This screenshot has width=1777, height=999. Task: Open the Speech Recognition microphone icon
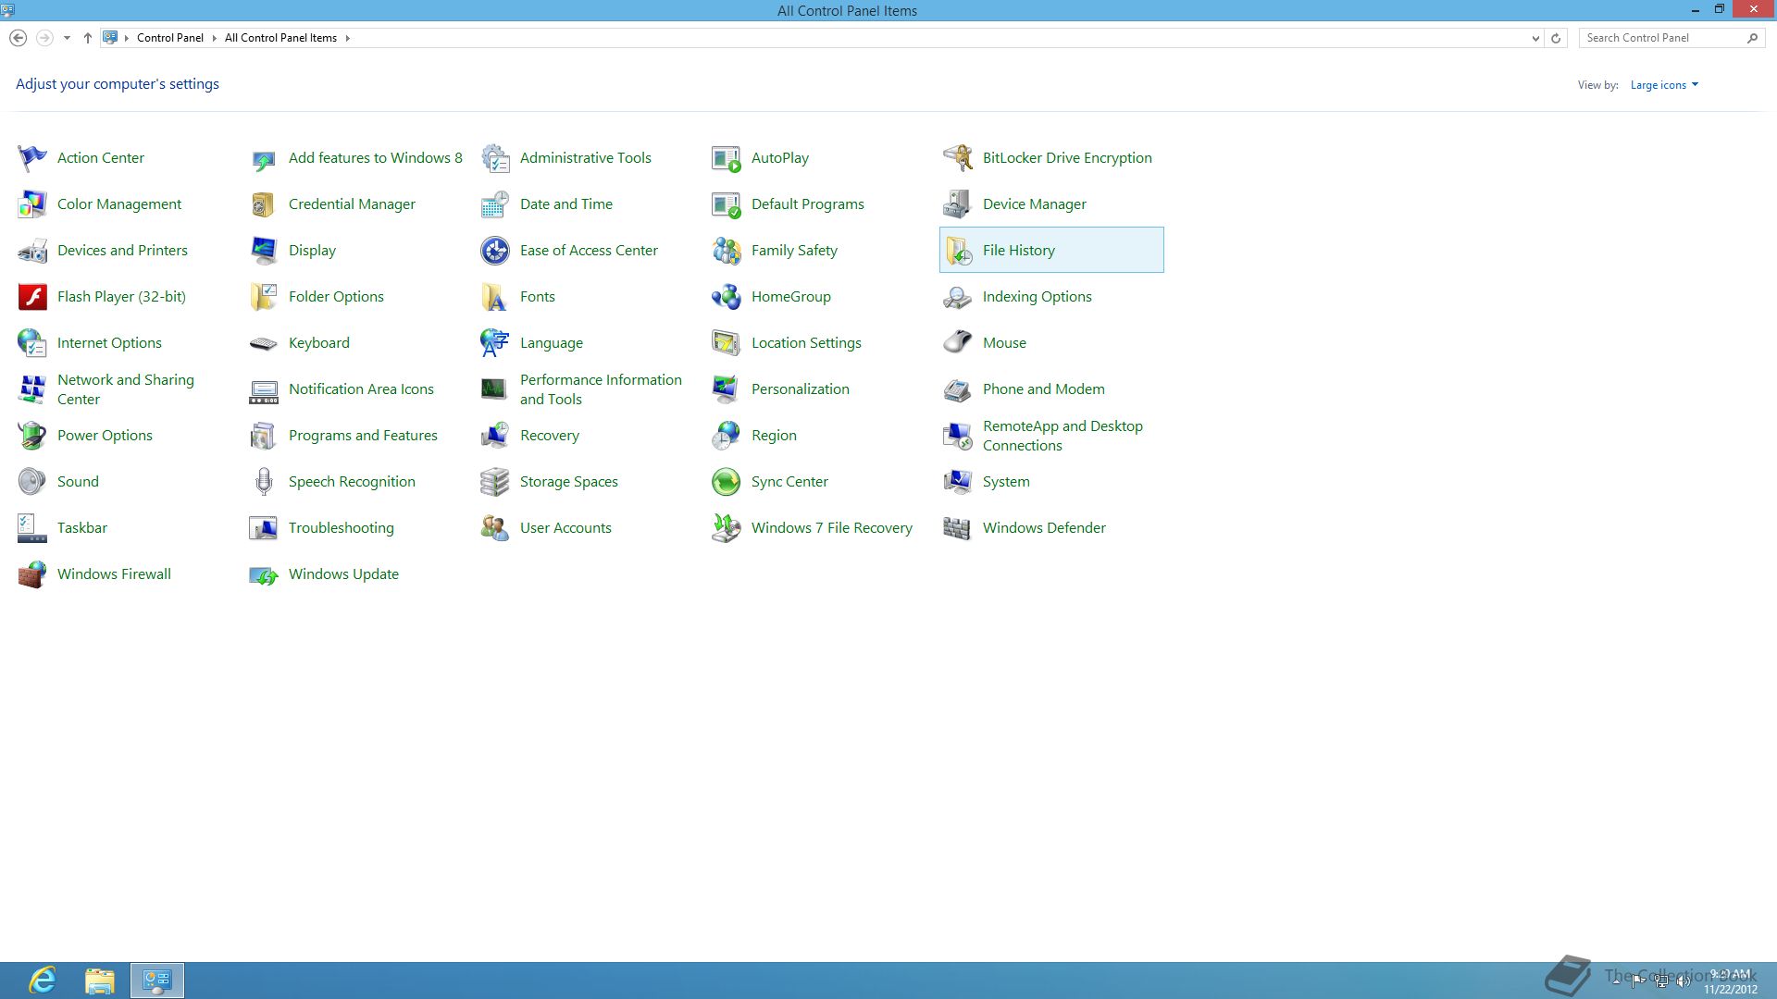pyautogui.click(x=264, y=482)
